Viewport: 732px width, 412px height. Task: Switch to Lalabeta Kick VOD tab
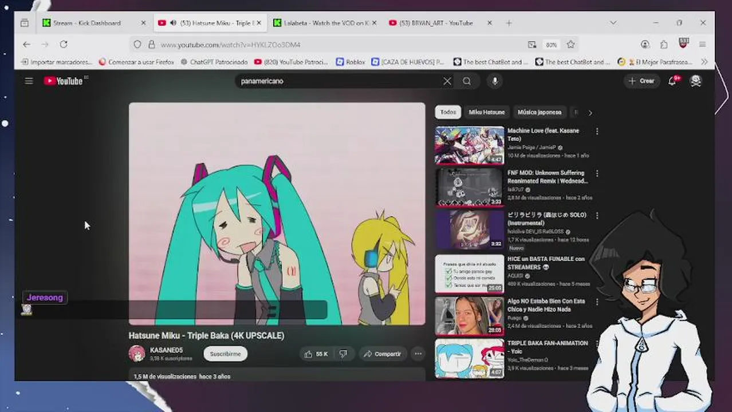coord(324,23)
